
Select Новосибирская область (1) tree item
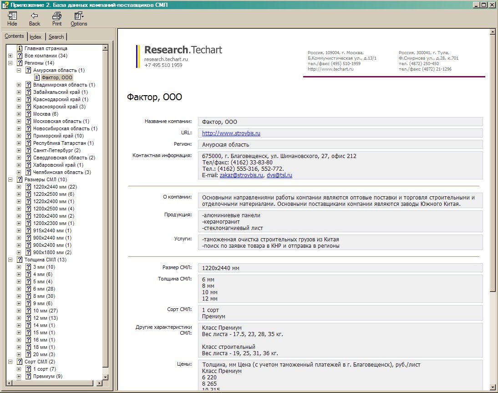65,129
